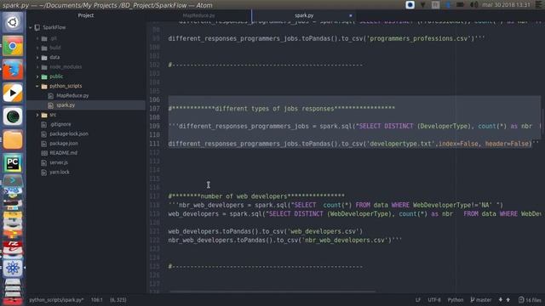Open yarn.lock from the tree view
Screen dimensions: 545x306
[x=60, y=172]
